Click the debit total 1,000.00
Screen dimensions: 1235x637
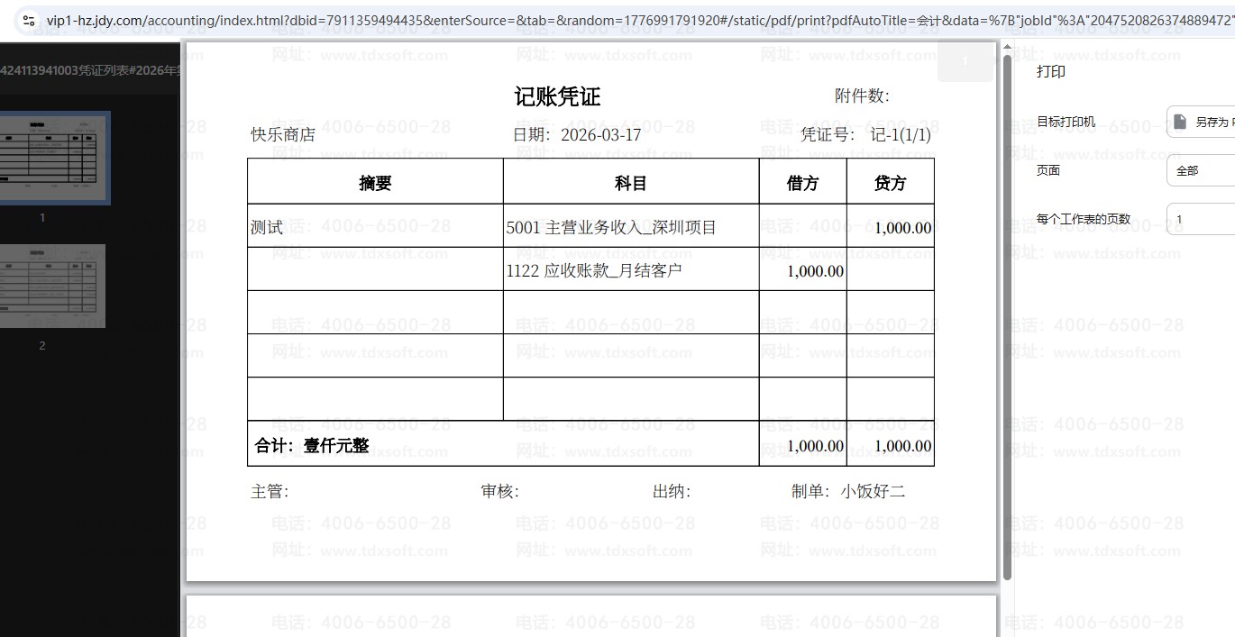click(815, 446)
